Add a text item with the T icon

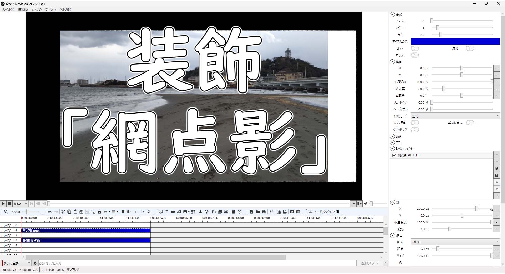pos(167,212)
